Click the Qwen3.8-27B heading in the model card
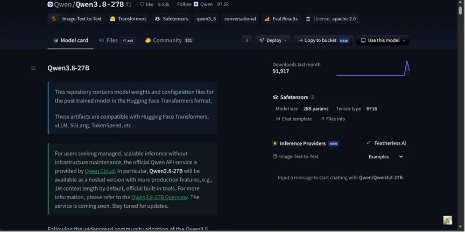Viewport: 465px width, 232px height. 68,68
